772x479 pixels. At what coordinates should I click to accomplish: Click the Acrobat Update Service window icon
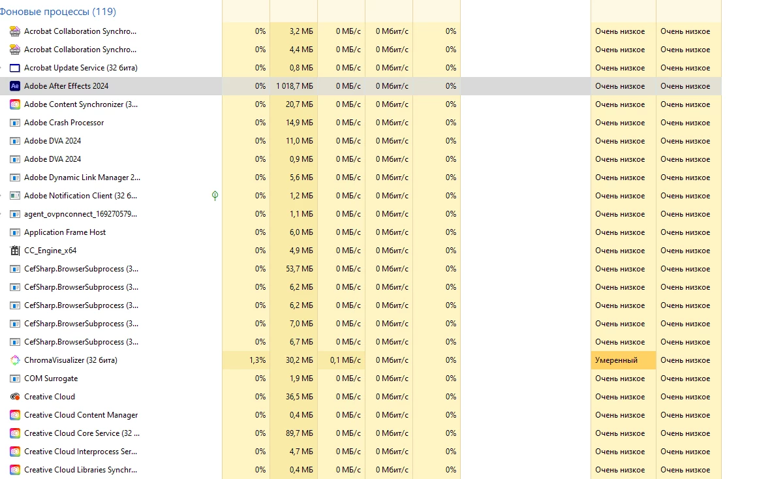point(15,68)
